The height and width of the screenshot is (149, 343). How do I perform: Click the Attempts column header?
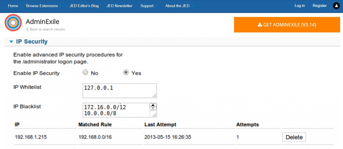pyautogui.click(x=247, y=125)
